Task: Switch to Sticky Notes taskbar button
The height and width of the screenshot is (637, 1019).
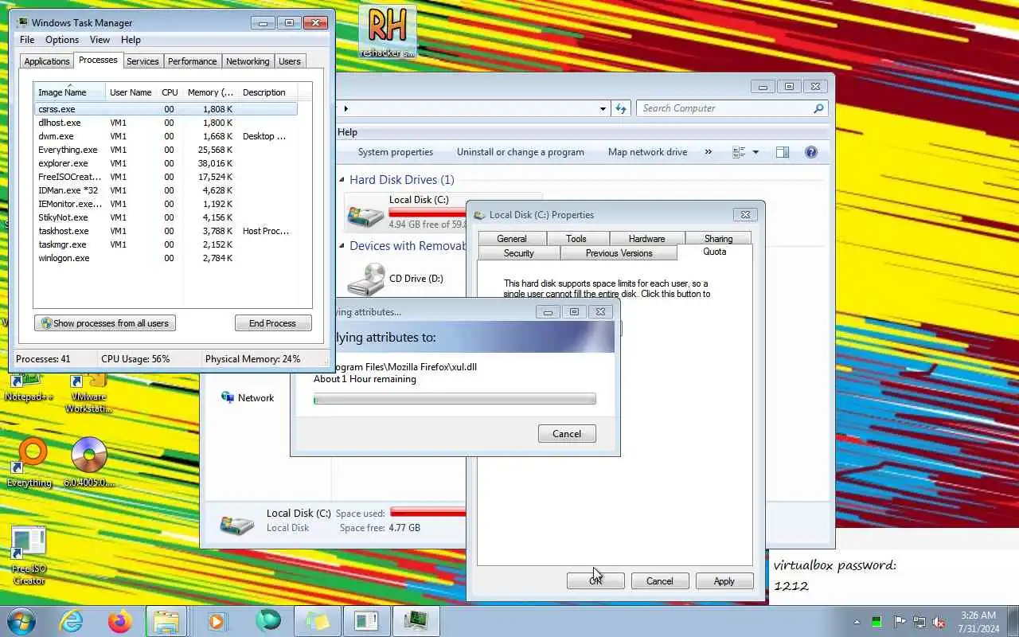Action: pos(318,621)
